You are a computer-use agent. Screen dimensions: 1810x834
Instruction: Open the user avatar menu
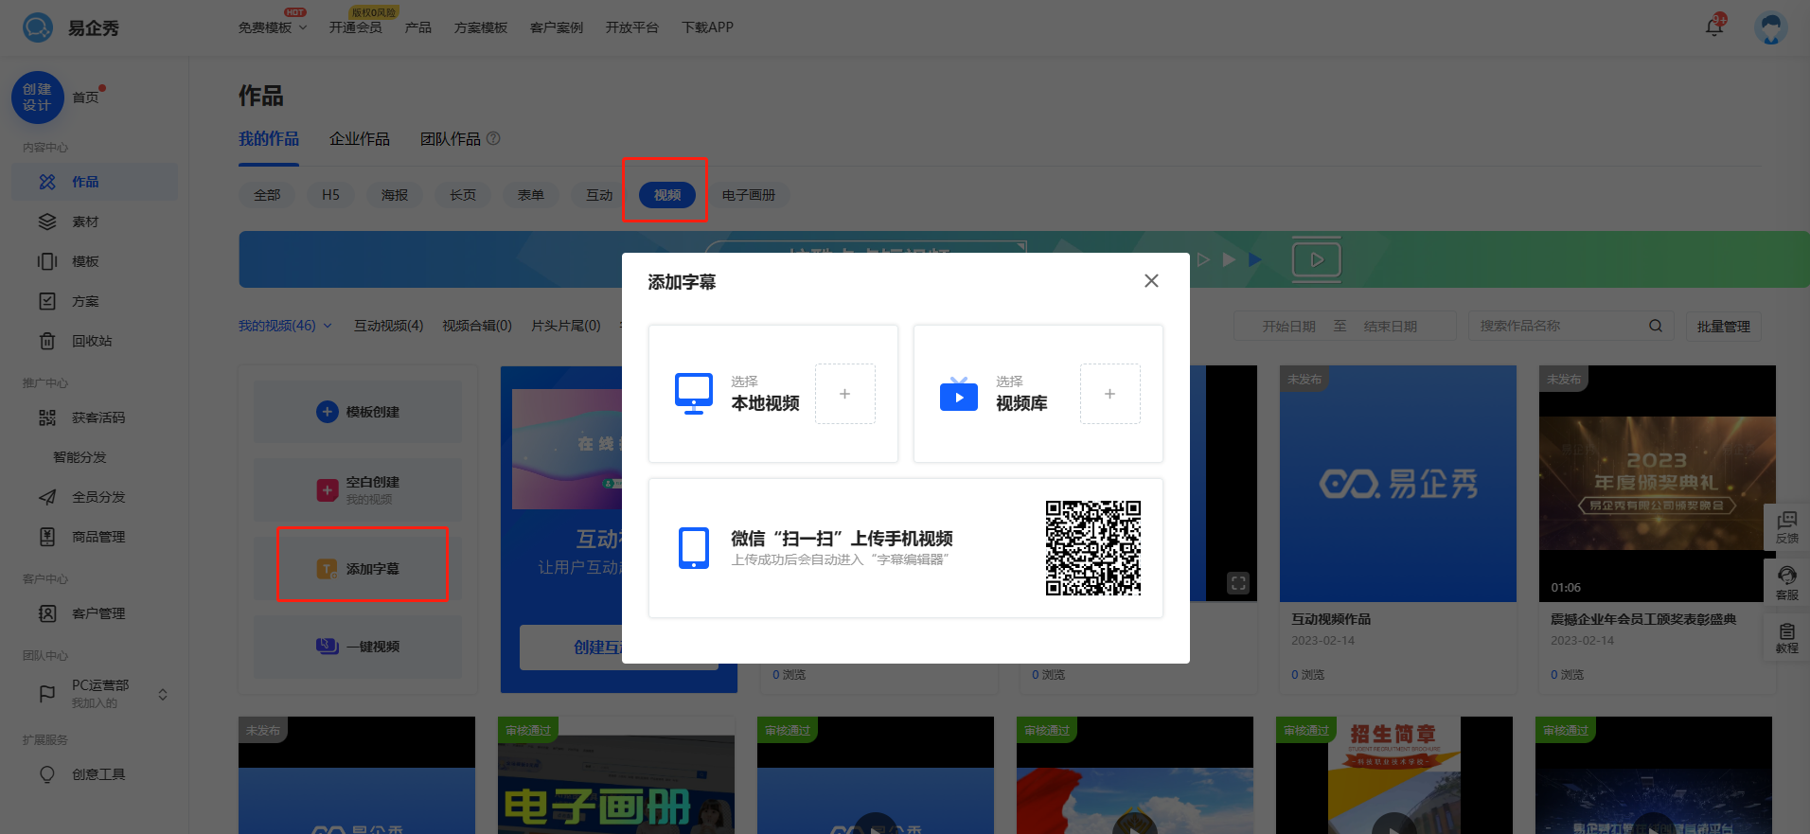(x=1770, y=27)
